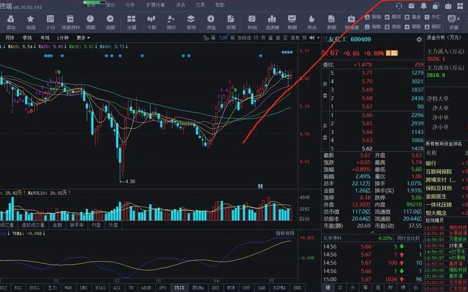The height and width of the screenshot is (292, 468).
Task: Select the TRIX indicator tab
Action: [179, 287]
